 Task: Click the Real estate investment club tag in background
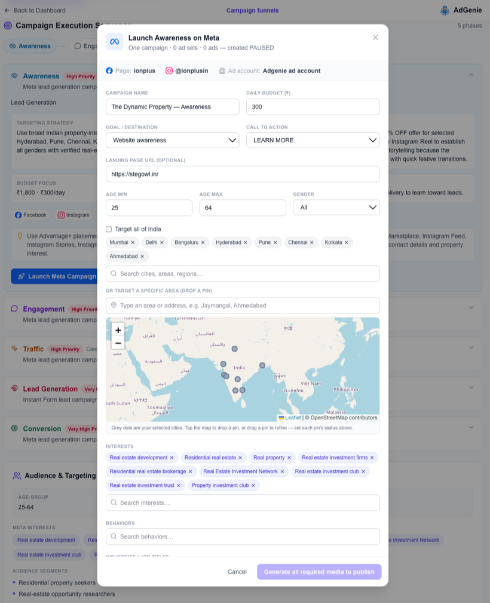pos(49,555)
